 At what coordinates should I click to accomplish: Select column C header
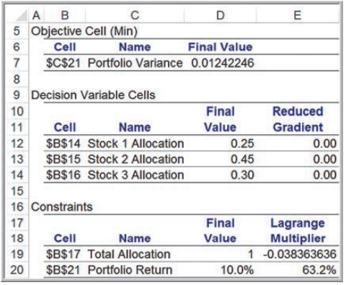[135, 15]
